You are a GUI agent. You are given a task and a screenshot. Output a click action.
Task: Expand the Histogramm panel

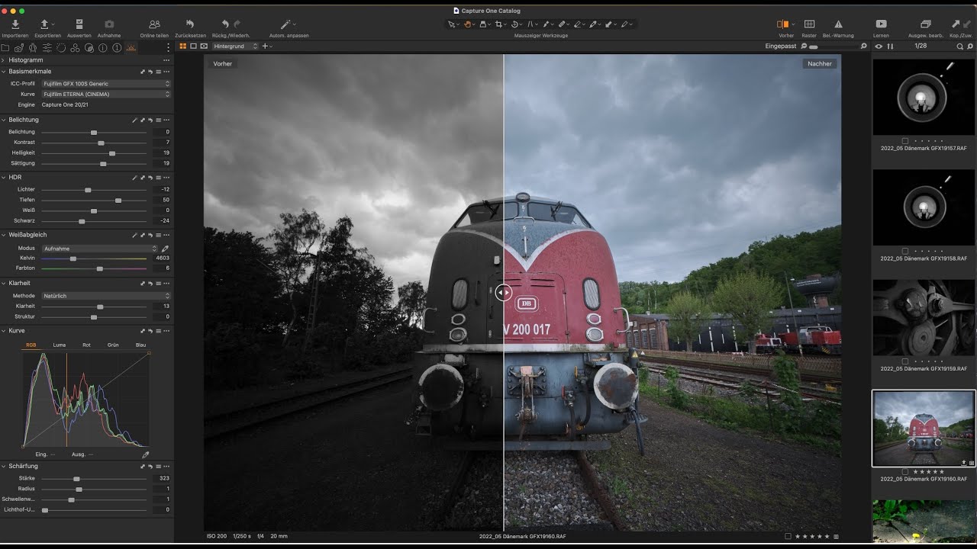[4, 59]
